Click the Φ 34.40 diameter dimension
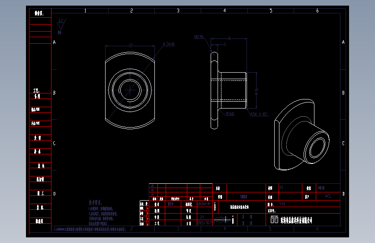375x243 pixels. (x=169, y=44)
